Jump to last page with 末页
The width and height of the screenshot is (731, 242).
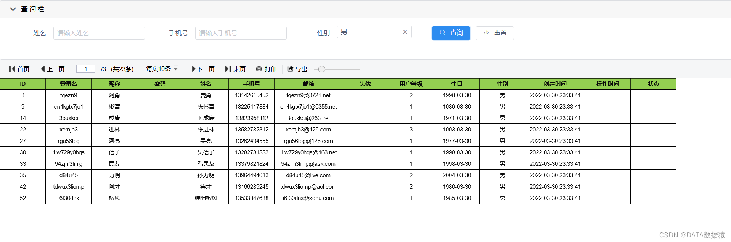(235, 69)
